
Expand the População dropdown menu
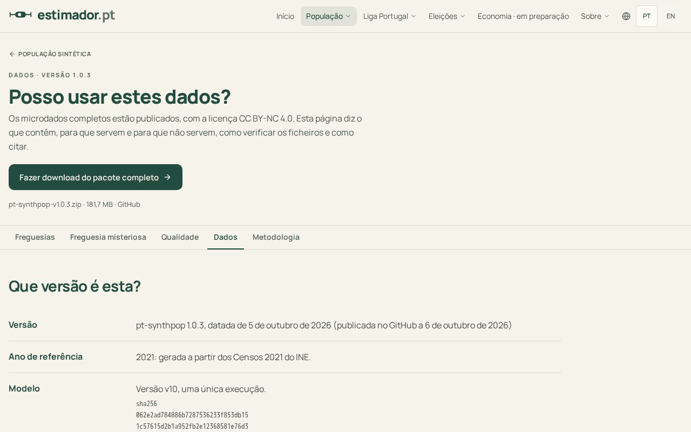click(x=329, y=16)
